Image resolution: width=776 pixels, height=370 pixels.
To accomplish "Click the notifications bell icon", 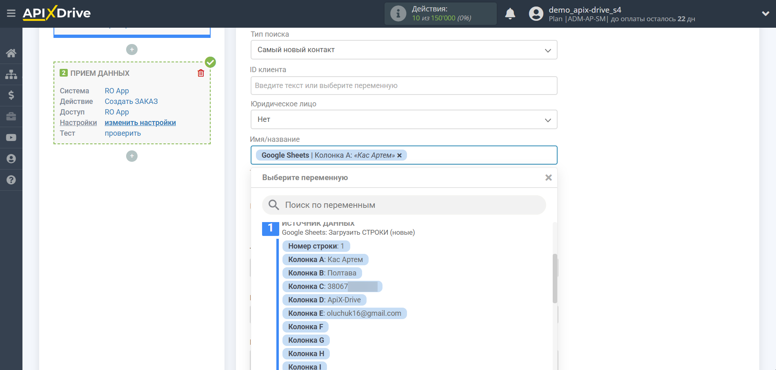I will 510,14.
